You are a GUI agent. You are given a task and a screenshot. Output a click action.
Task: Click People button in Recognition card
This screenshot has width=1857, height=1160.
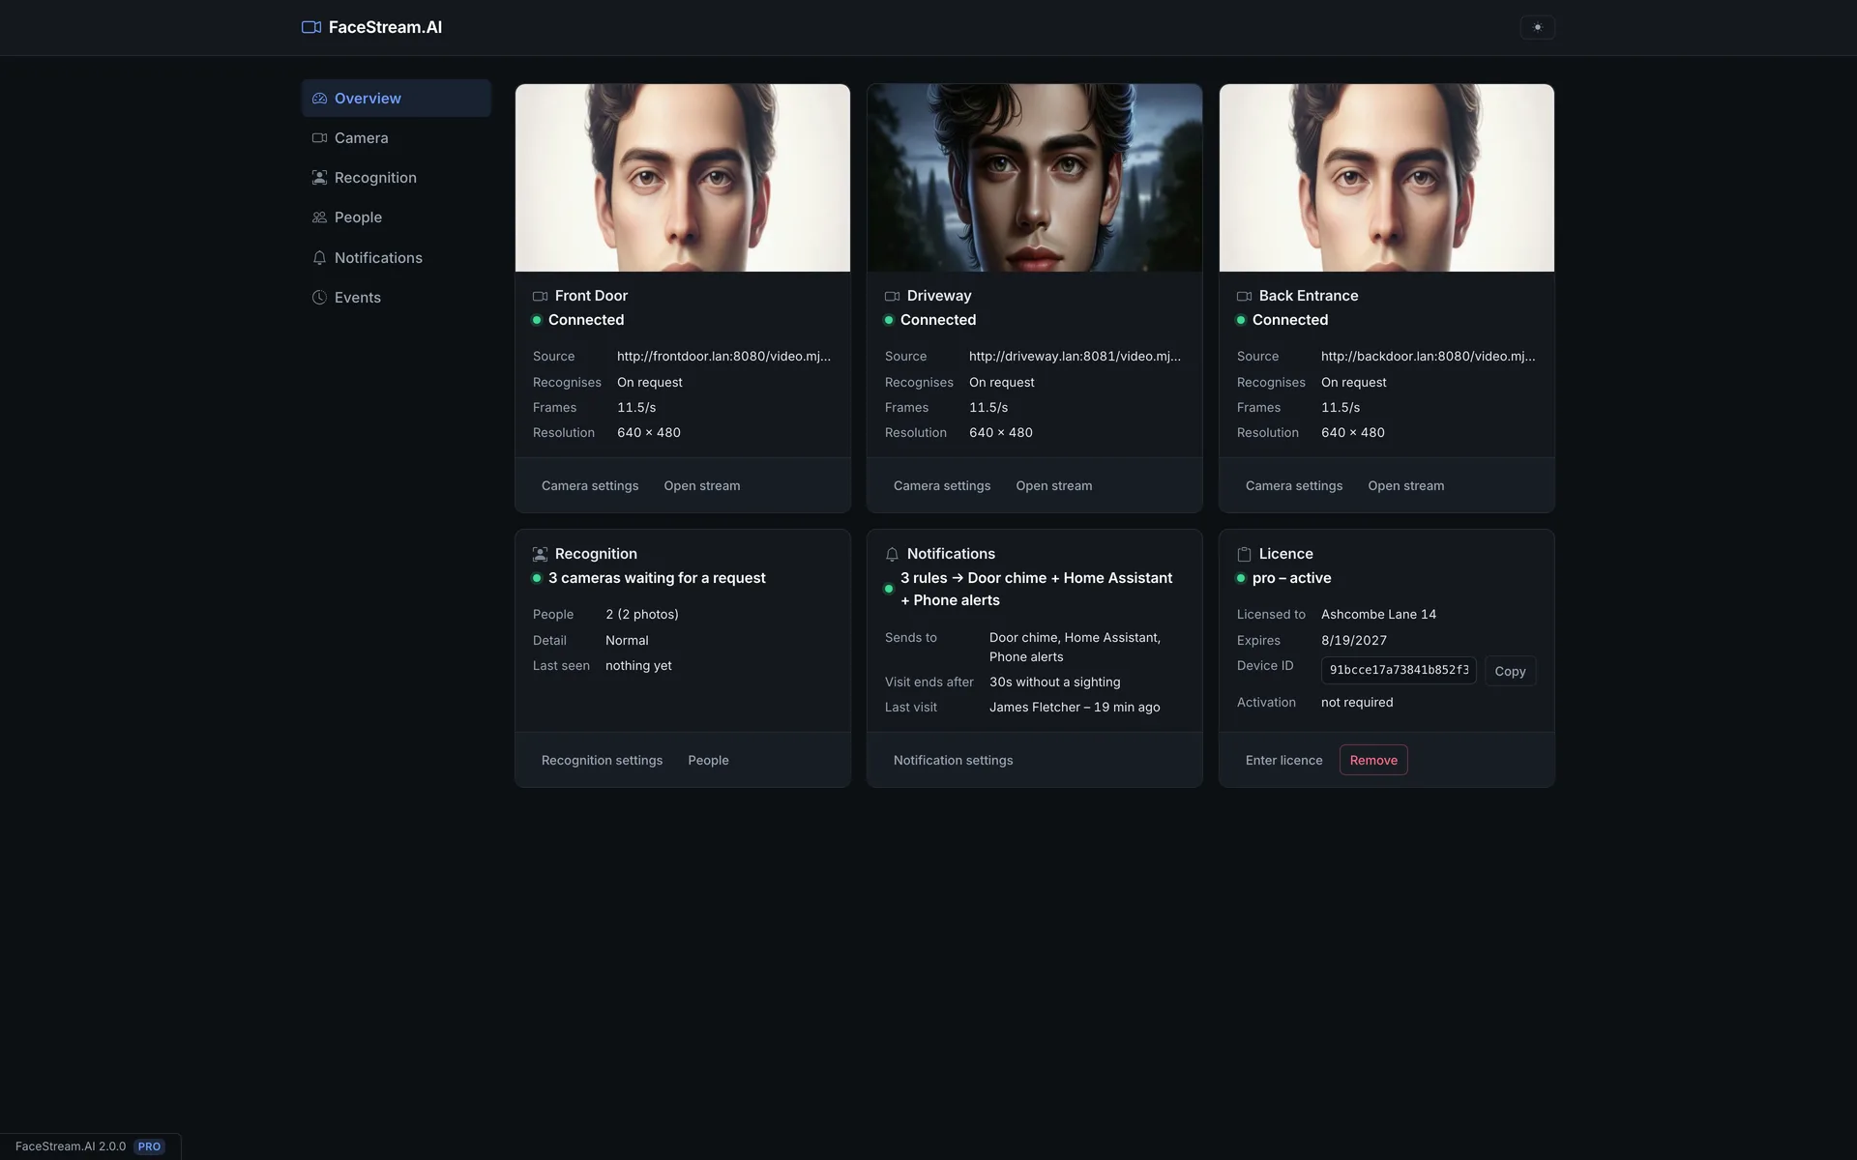(x=709, y=760)
